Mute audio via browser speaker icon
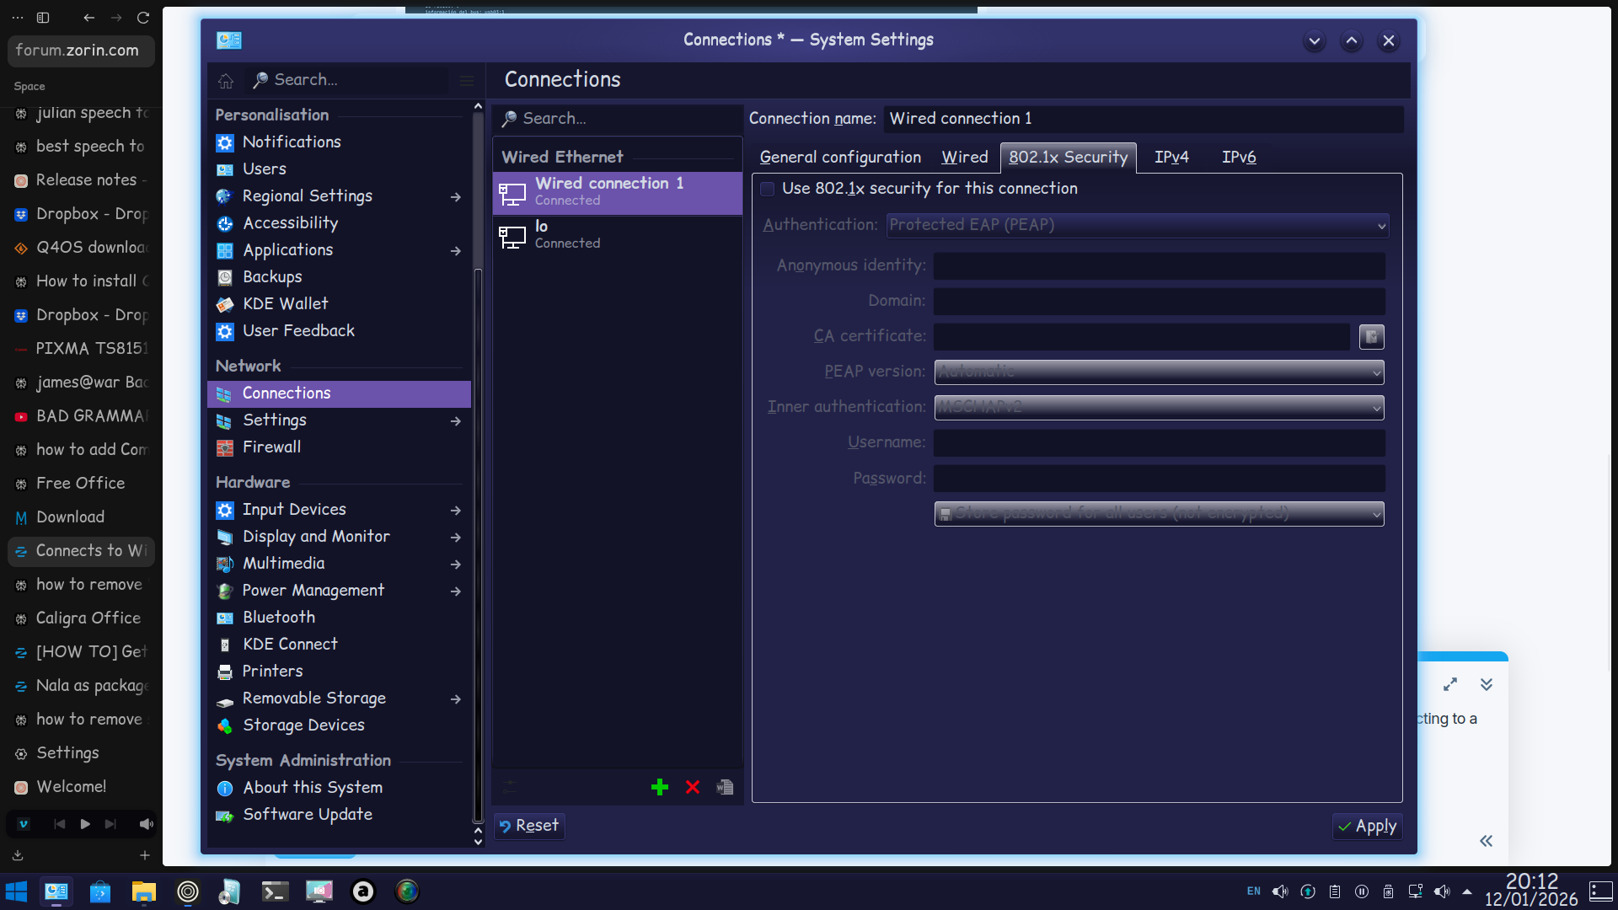This screenshot has width=1618, height=910. pos(147,824)
